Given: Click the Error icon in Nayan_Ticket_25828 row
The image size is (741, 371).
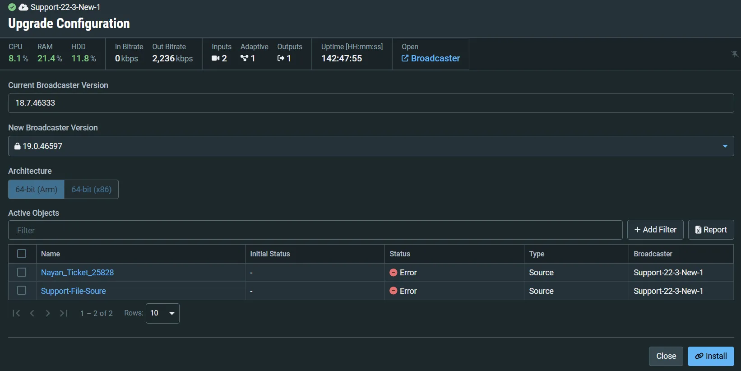Looking at the screenshot, I should (394, 273).
